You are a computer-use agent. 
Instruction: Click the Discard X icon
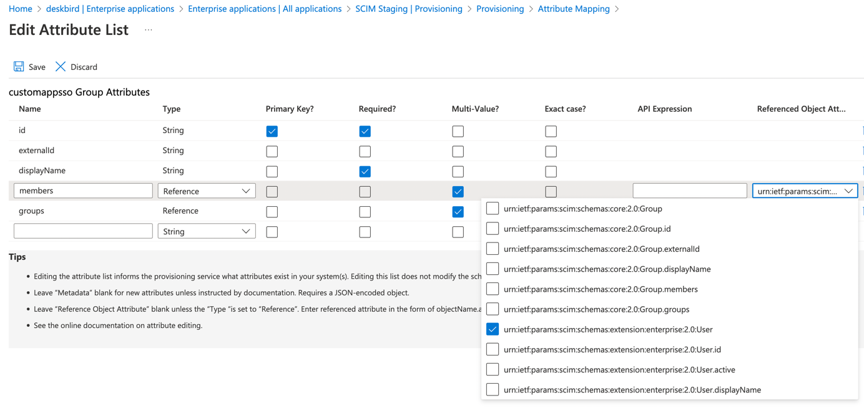point(61,66)
